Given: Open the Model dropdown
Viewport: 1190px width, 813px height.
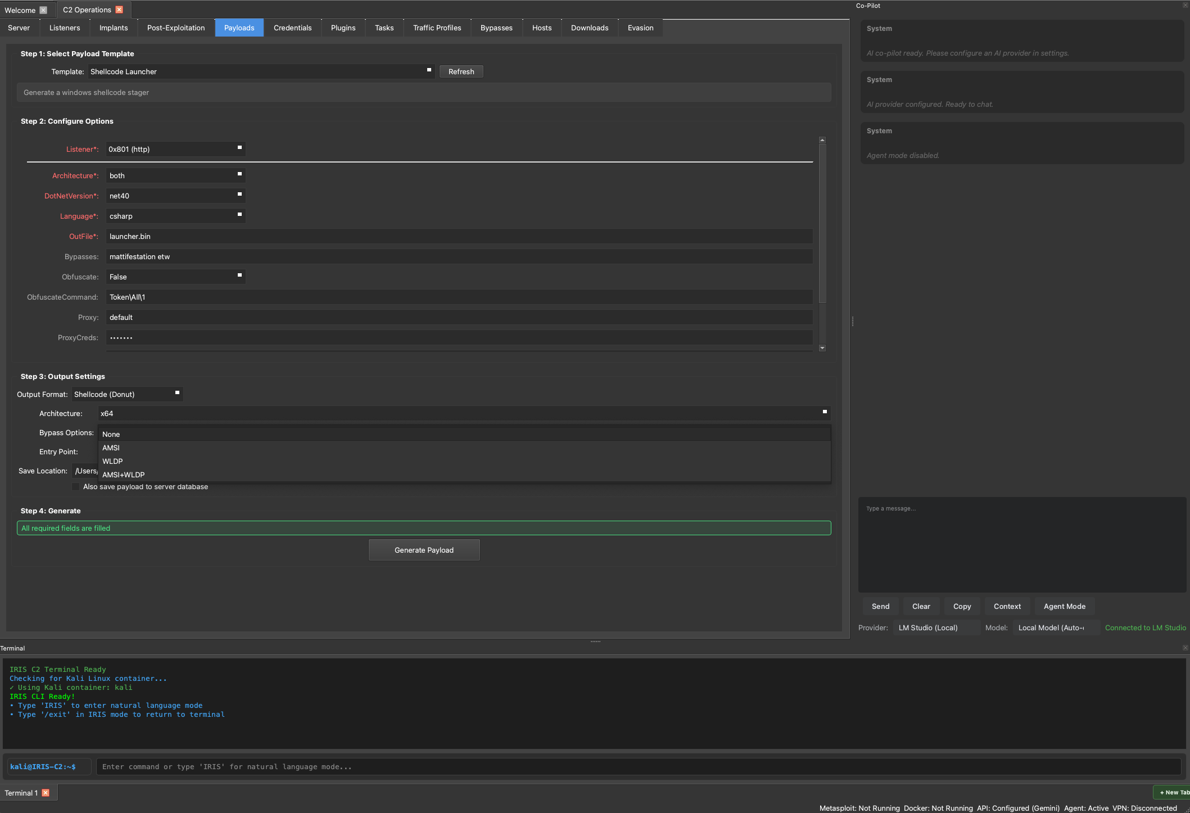Looking at the screenshot, I should [x=1056, y=627].
